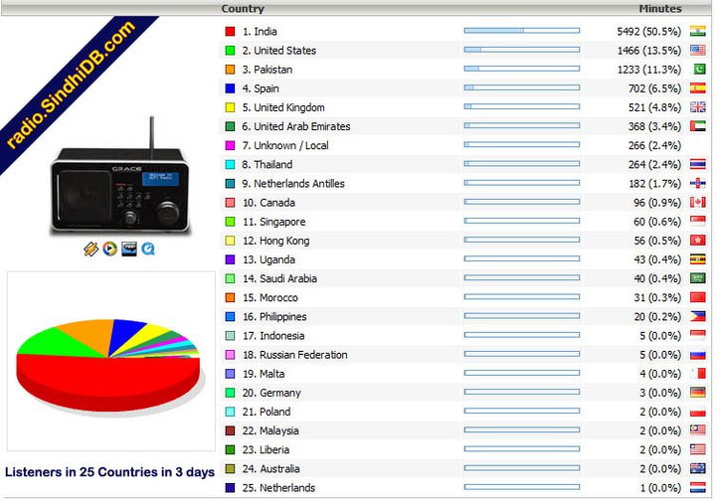Open stream with the RealPlayer icon

pos(129,249)
